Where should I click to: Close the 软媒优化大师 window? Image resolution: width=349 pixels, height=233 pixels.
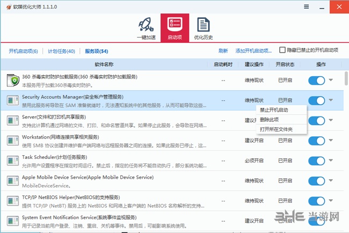pos(339,7)
